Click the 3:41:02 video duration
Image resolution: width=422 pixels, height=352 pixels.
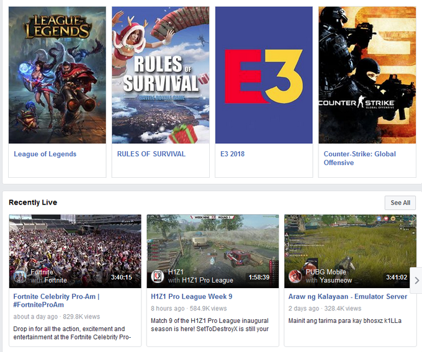point(397,277)
